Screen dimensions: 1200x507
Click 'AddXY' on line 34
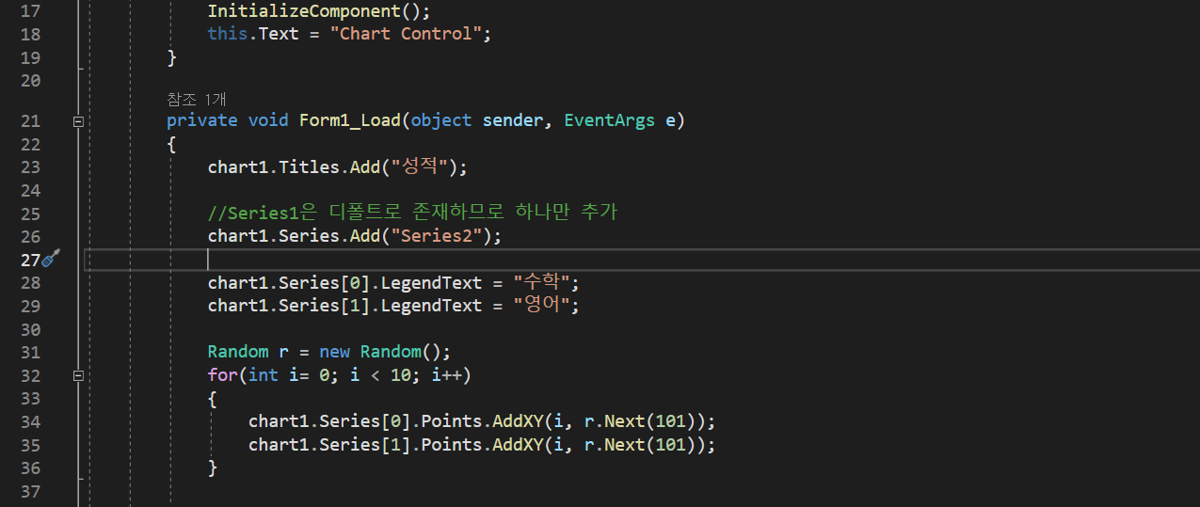[x=518, y=421]
